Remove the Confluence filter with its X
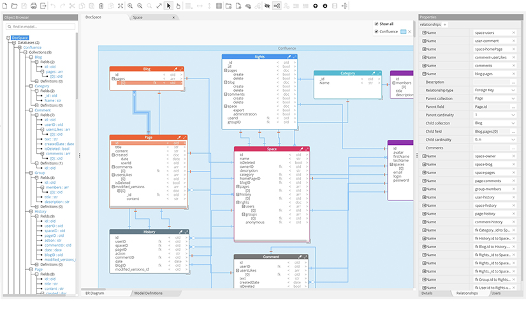This screenshot has height=335, width=526. [409, 31]
